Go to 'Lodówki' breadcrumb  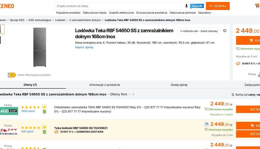click(60, 20)
